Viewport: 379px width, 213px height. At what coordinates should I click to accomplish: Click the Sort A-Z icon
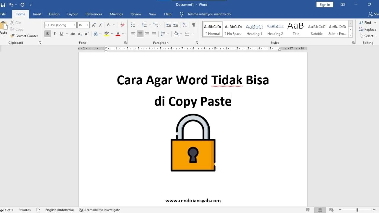pos(185,25)
